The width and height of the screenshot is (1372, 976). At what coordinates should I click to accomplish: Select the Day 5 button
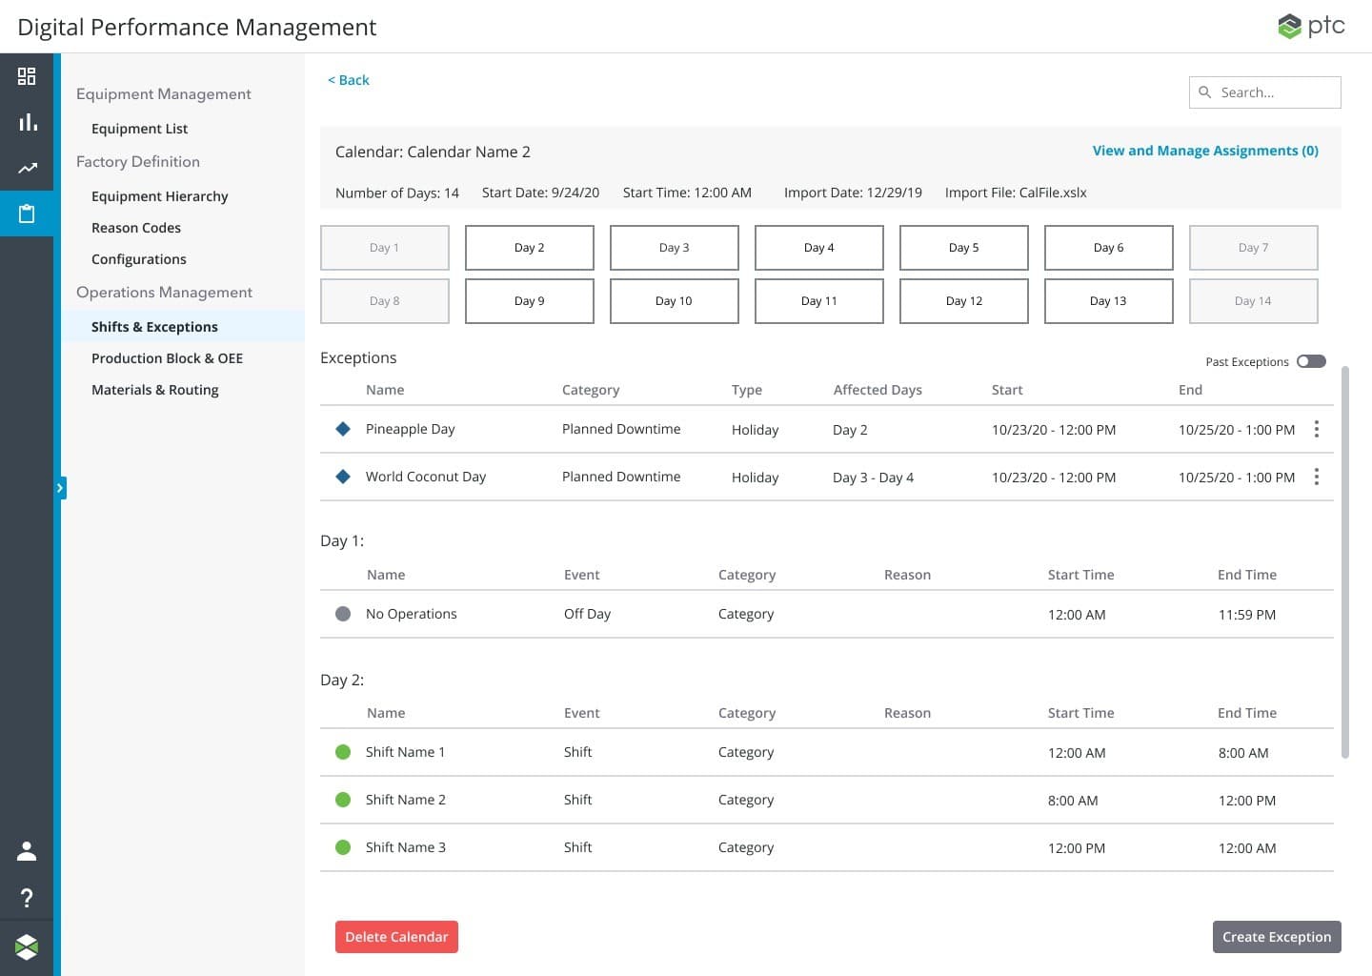coord(964,248)
